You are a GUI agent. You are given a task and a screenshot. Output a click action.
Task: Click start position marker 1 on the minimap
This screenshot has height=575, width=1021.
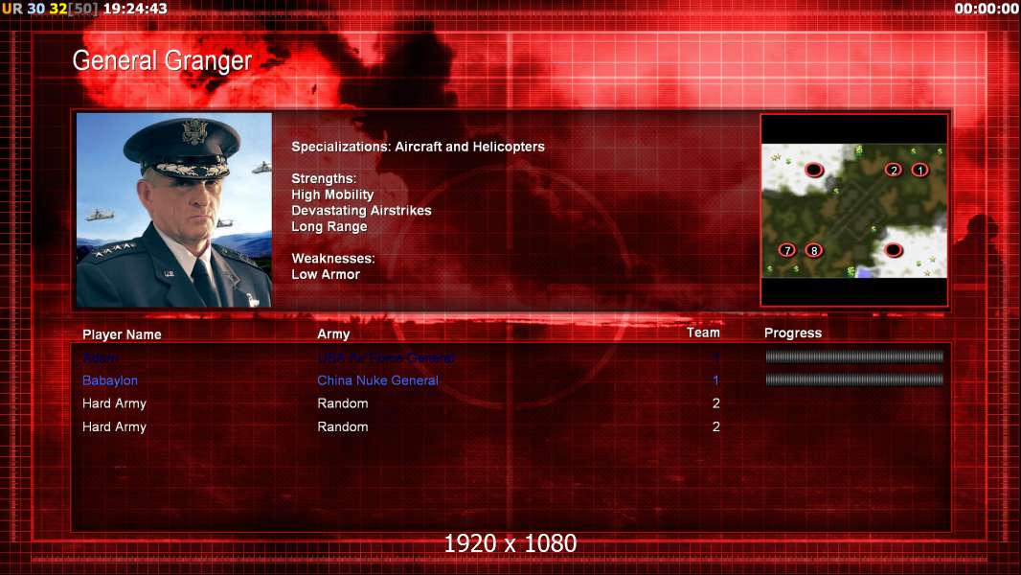pos(919,170)
